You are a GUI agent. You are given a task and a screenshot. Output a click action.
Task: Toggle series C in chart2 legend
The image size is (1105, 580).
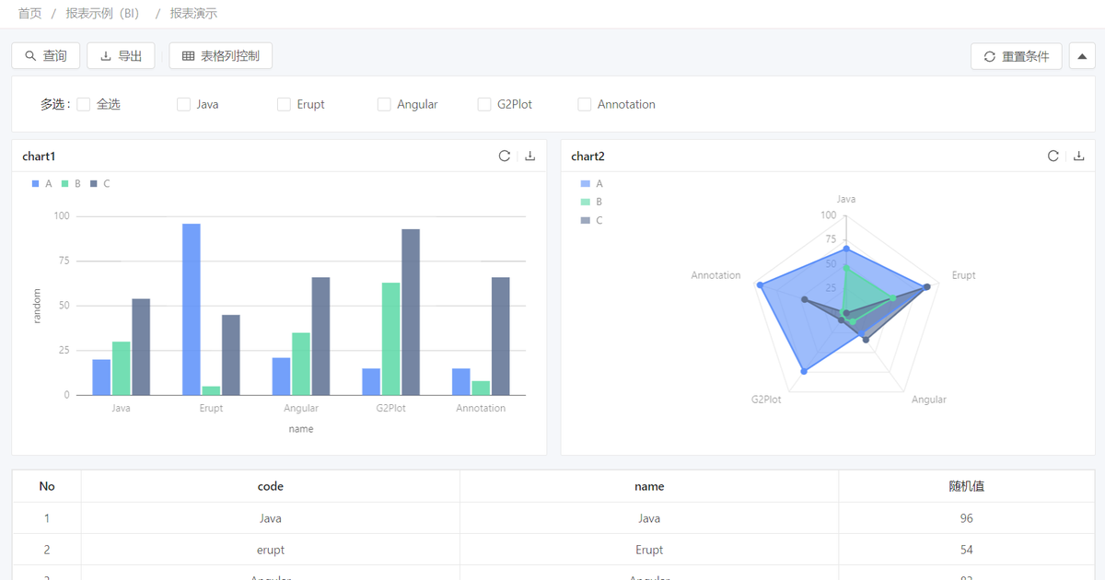tap(591, 220)
